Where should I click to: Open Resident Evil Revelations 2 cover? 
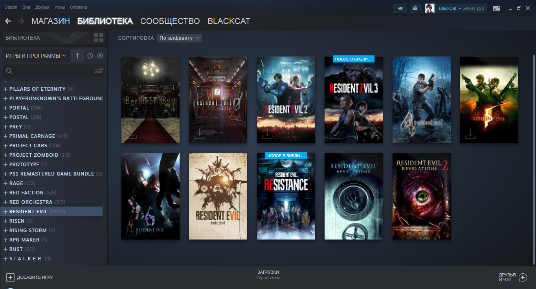click(x=422, y=196)
